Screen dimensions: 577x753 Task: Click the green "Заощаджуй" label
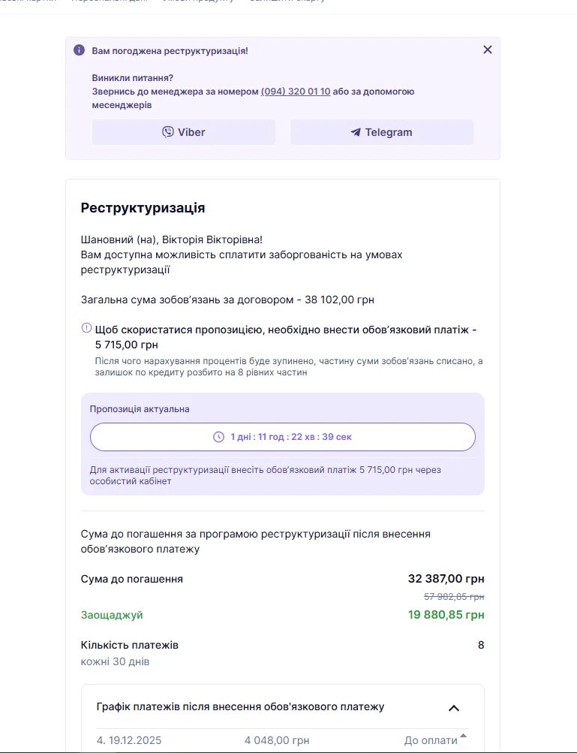tap(112, 615)
